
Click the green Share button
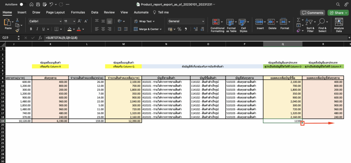point(337,13)
